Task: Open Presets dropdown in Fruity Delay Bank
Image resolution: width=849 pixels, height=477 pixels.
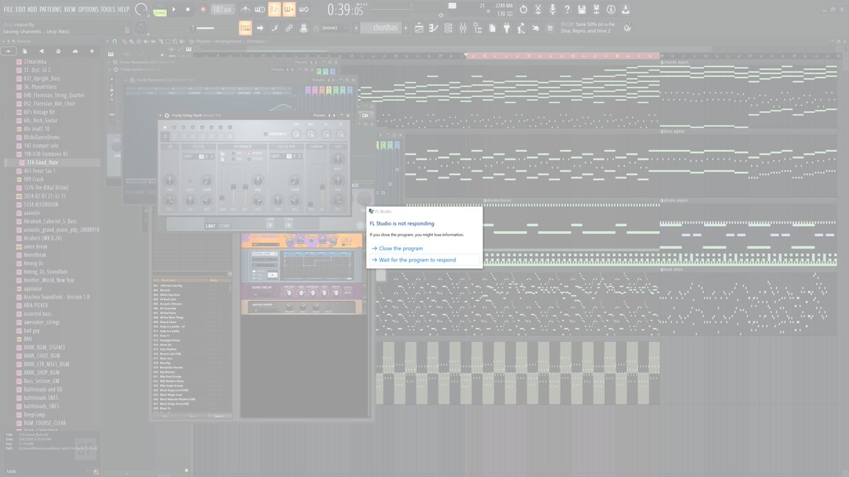Action: pyautogui.click(x=319, y=115)
